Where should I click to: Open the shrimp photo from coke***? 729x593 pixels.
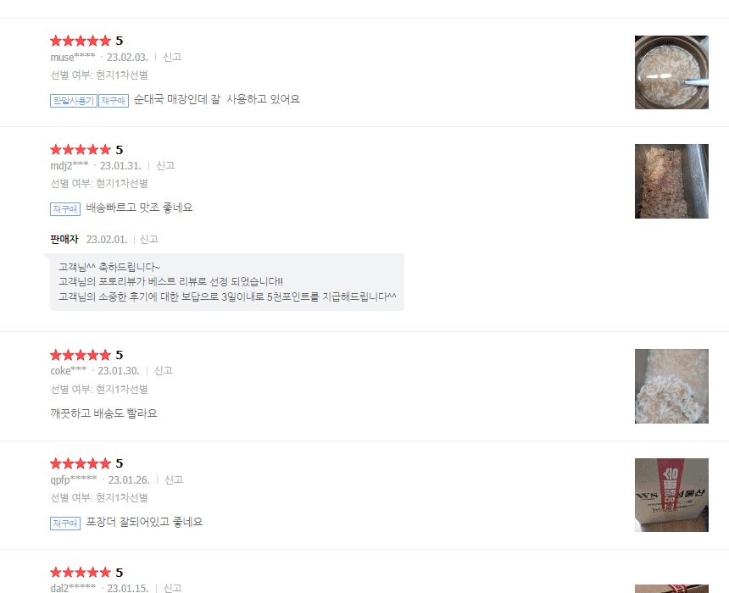pyautogui.click(x=671, y=386)
